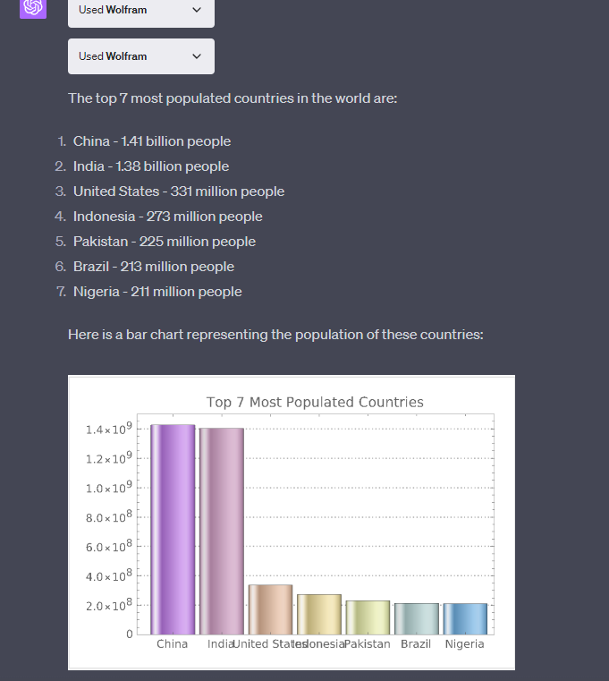Click the Brazil bar in the chart
609x681 pixels.
[x=416, y=618]
